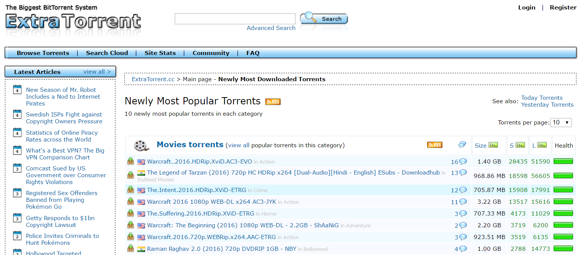This screenshot has width=581, height=255.
Task: Sort by Size column chart icon
Action: (493, 145)
